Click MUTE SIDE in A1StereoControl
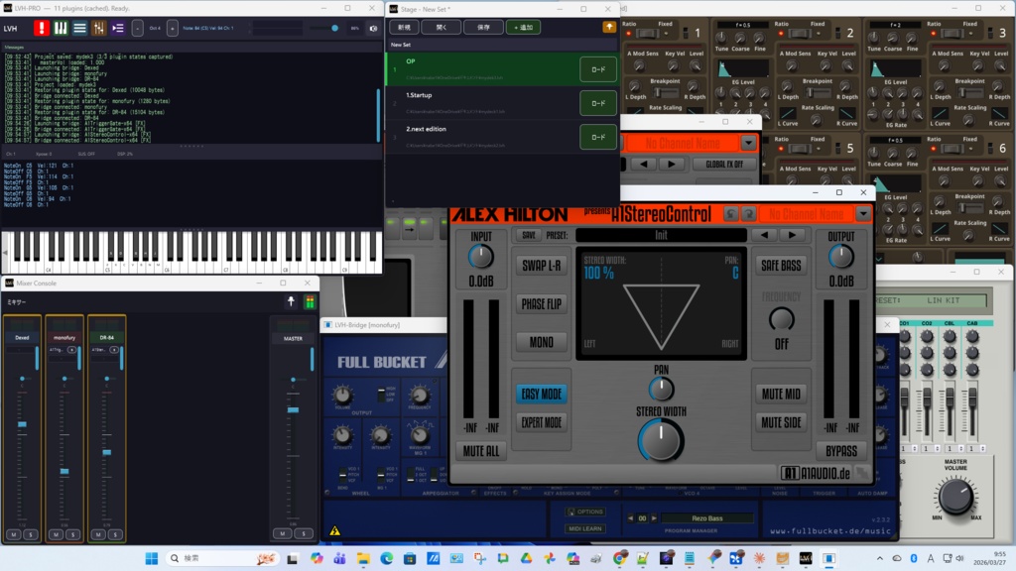The height and width of the screenshot is (571, 1016). click(x=781, y=422)
